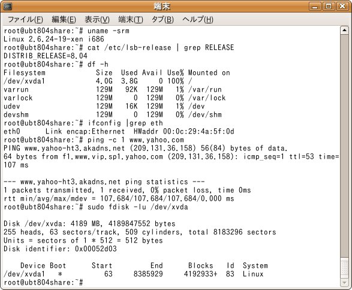Viewport: 352px width, 290px height.
Task: Minimize the terminal window
Action: (315, 6)
